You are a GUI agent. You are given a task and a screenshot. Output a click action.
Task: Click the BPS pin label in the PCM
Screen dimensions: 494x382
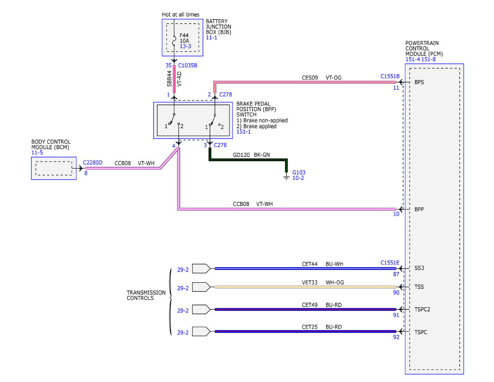419,82
